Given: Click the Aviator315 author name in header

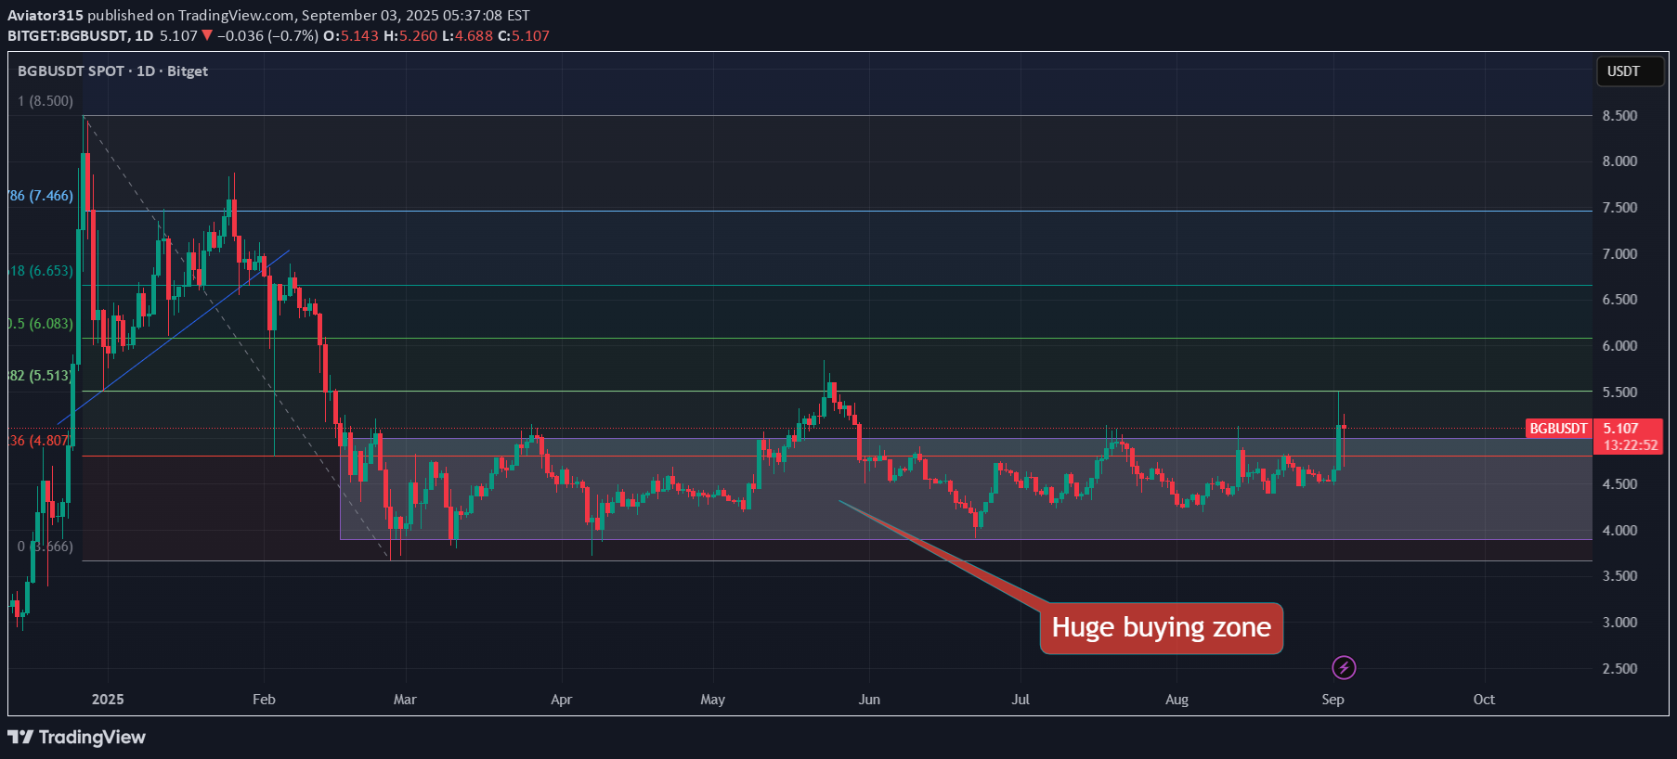Looking at the screenshot, I should click(x=45, y=16).
